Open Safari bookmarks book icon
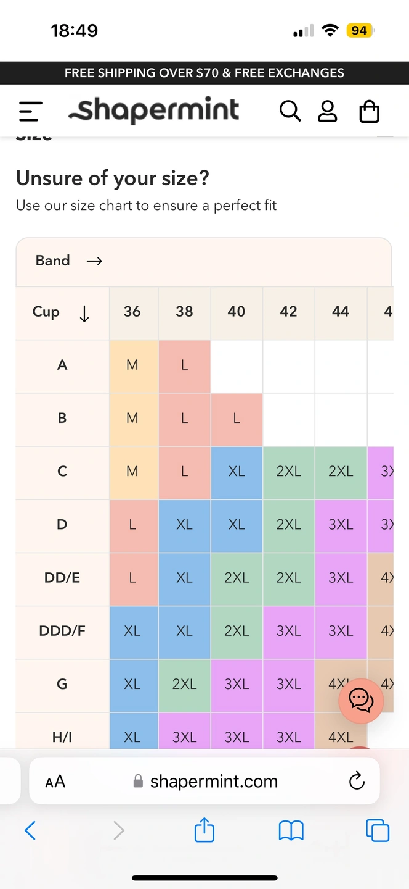Viewport: 409px width, 889px height. (x=291, y=830)
